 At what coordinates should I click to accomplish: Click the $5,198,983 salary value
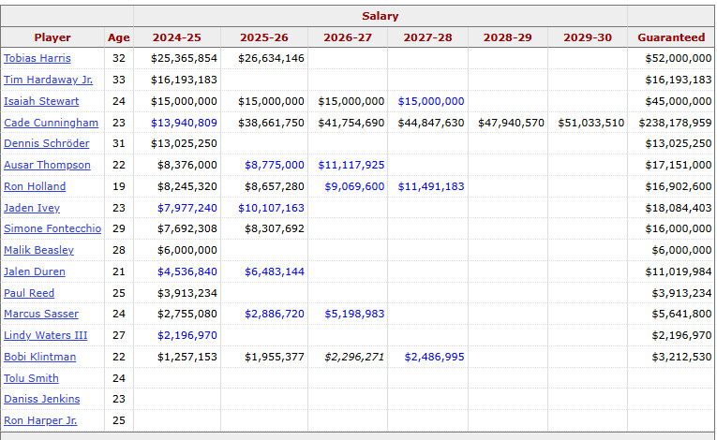point(354,314)
